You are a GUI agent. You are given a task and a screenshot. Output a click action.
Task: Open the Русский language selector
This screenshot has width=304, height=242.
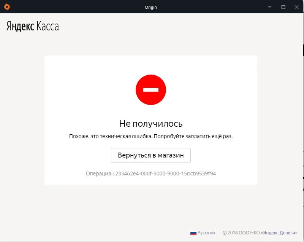[x=203, y=233]
